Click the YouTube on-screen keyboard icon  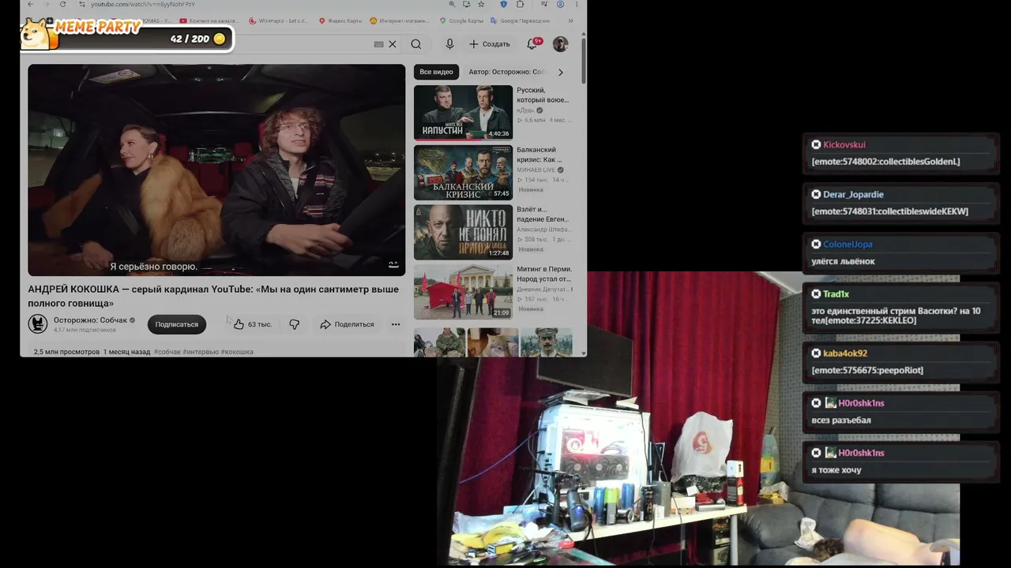click(x=378, y=44)
